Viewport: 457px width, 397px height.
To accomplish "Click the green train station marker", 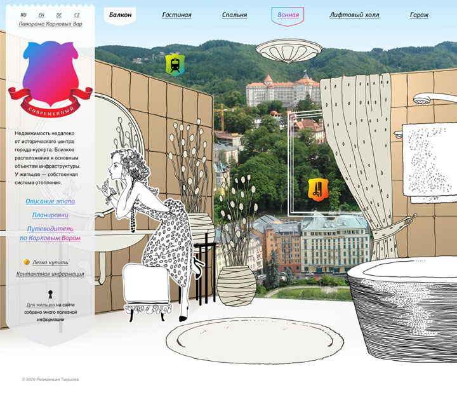I will click(x=173, y=64).
